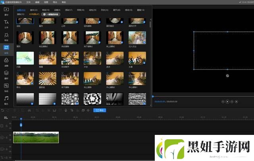Select the horizontal lines gradient thumbnail
254x161 pixels.
(48, 99)
